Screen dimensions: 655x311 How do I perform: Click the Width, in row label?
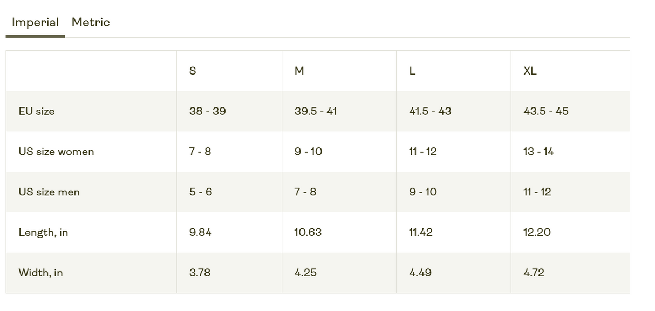click(40, 273)
